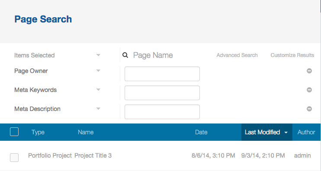Tick the Project Title 3 row checkbox
Image resolution: width=321 pixels, height=171 pixels.
[x=14, y=158]
